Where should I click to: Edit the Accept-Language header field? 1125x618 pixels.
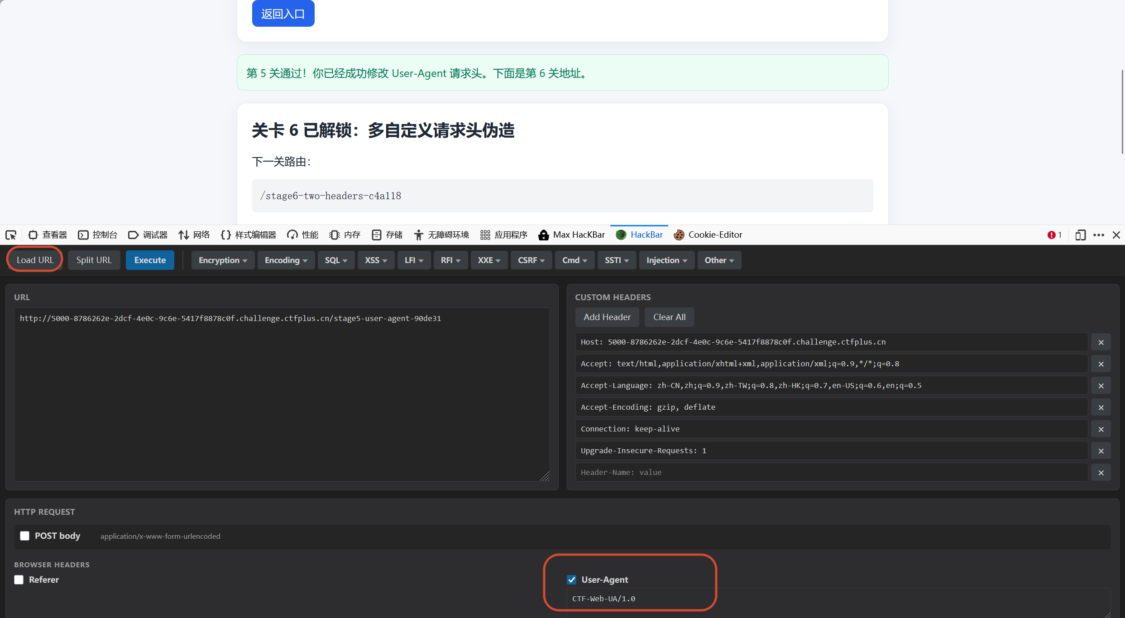(831, 385)
